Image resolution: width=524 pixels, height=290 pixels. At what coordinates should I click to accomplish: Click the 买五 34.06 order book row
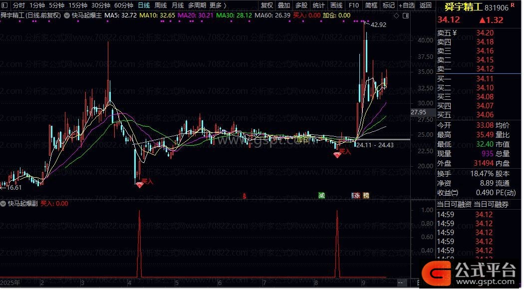click(479, 115)
